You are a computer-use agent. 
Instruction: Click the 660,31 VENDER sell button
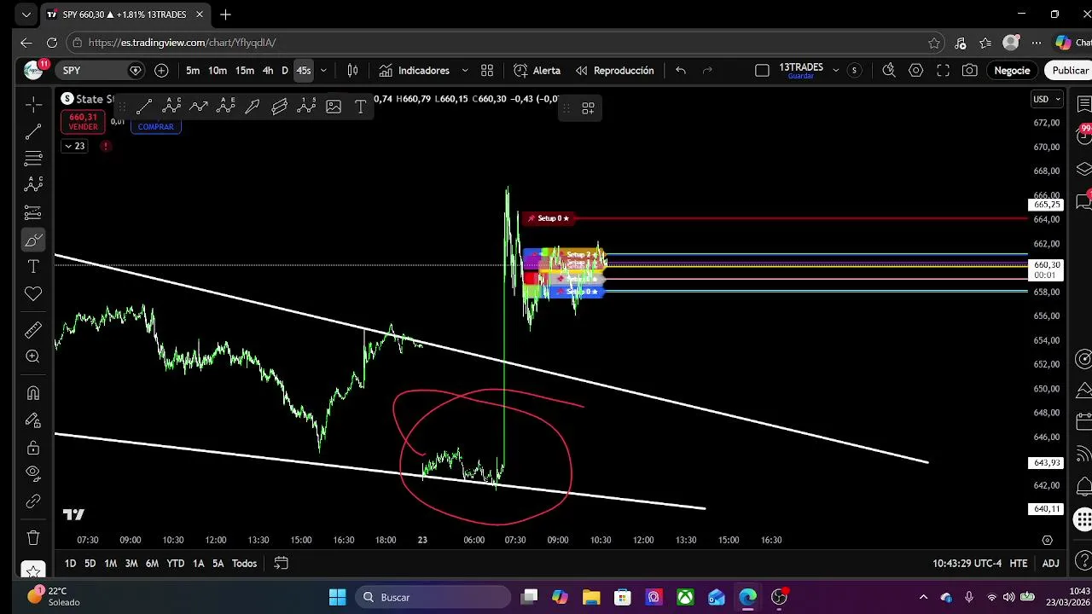(83, 122)
